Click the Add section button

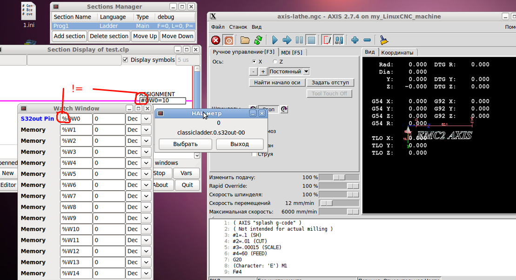point(69,36)
